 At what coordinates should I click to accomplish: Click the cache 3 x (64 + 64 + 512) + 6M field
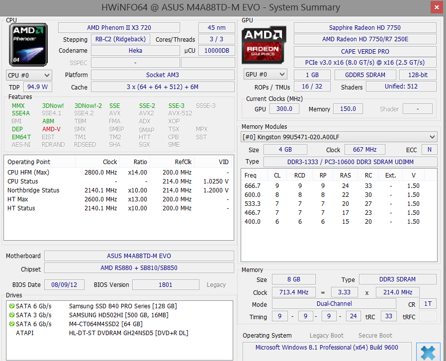tap(163, 87)
